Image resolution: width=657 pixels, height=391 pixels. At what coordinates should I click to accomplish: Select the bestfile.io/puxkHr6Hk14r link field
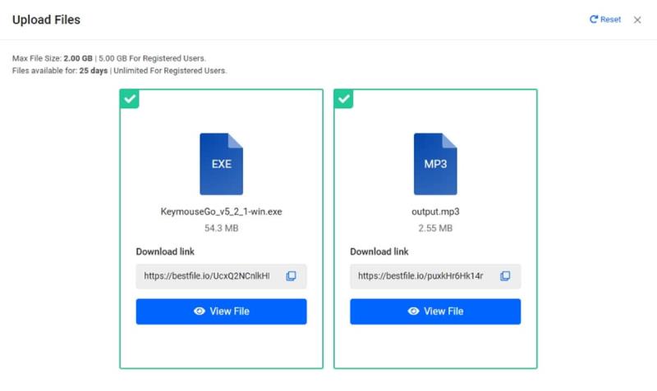click(435, 276)
